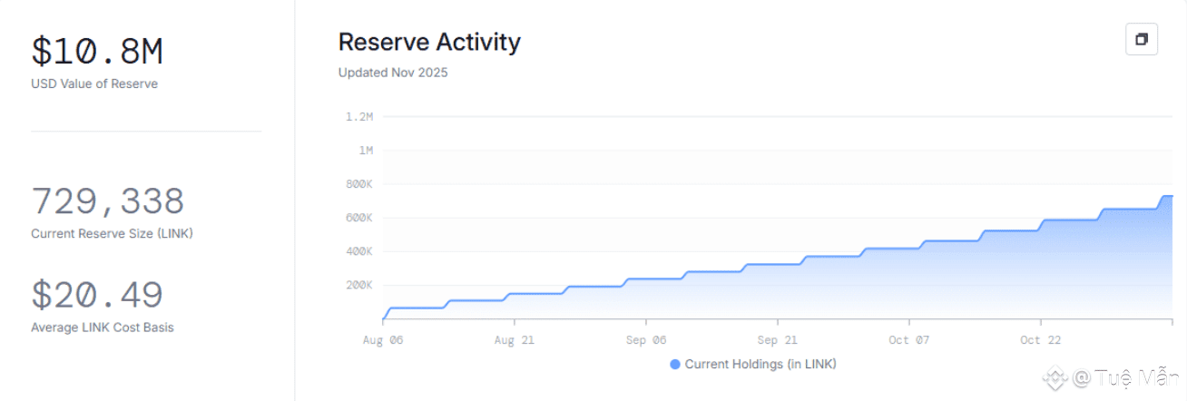Image resolution: width=1187 pixels, height=401 pixels.
Task: Click the 729,338 reserve size figure
Action: pos(108,200)
